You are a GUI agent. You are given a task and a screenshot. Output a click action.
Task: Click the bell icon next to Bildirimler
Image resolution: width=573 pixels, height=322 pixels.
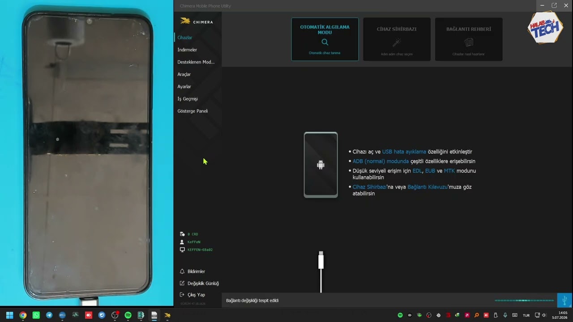pos(182,271)
